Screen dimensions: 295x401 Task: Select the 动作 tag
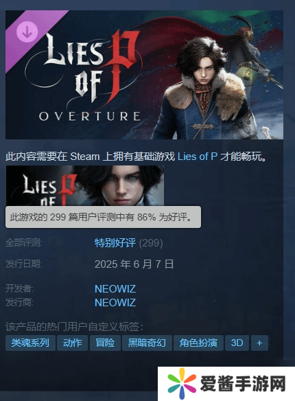click(72, 343)
